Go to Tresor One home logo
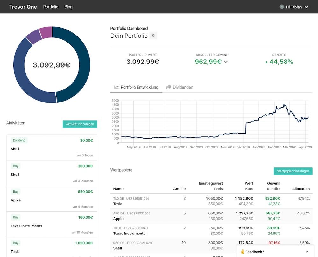The image size is (318, 257). pyautogui.click(x=23, y=7)
